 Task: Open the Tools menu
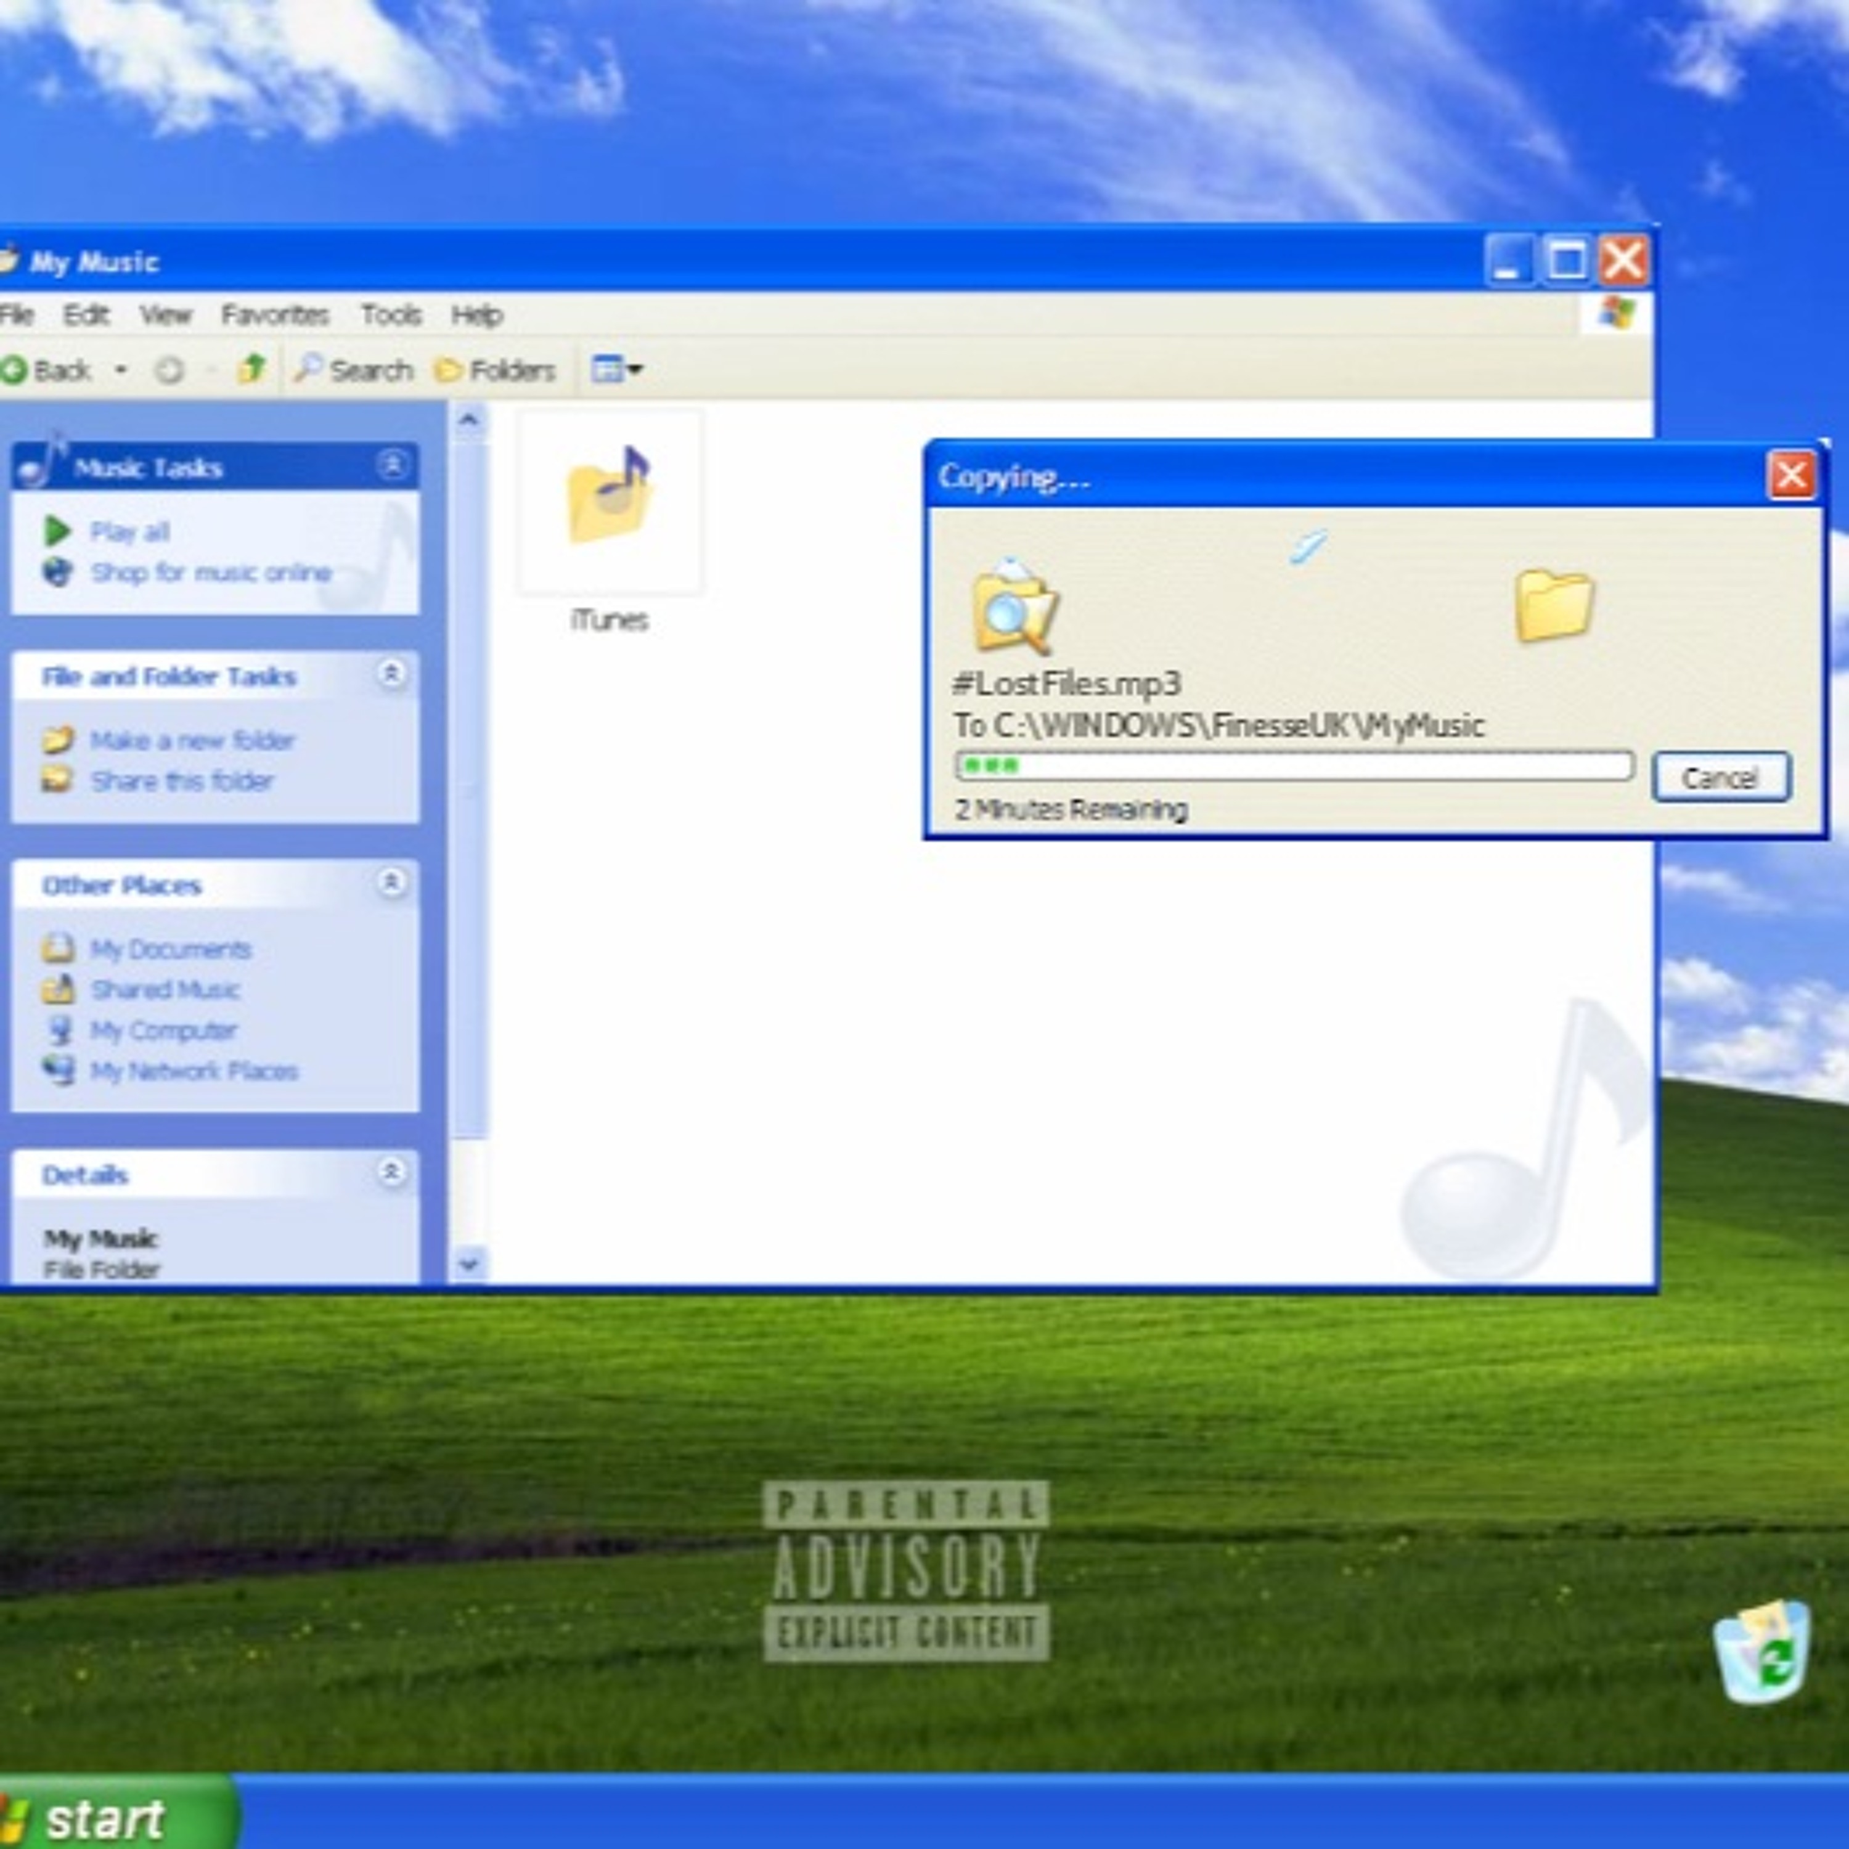pos(391,315)
